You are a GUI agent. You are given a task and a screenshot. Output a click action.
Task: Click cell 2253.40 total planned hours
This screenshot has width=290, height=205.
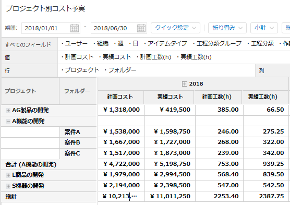[219, 196]
